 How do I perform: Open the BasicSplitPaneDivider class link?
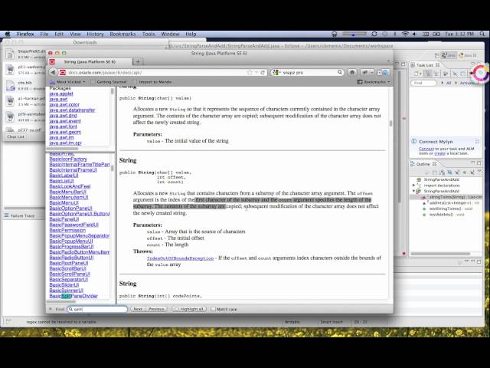point(73,296)
